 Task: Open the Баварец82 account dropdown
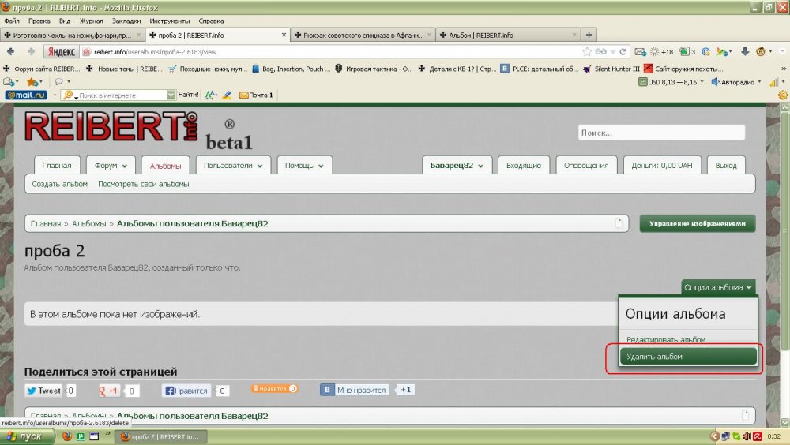click(x=457, y=166)
